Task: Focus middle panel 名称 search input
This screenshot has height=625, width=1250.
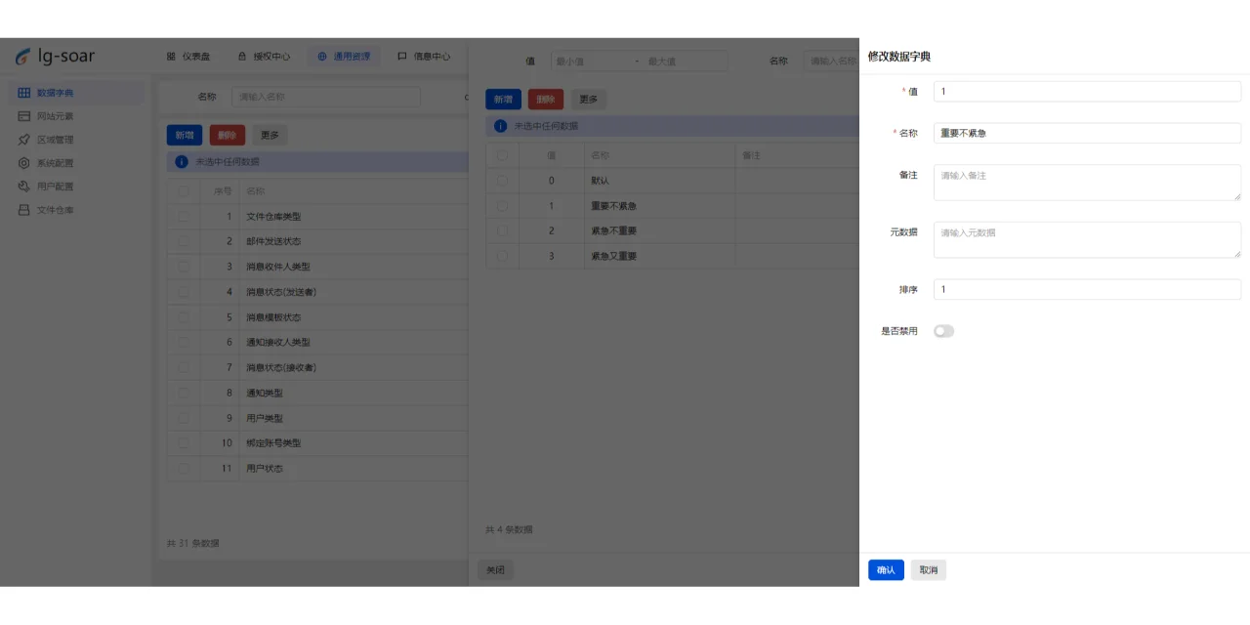Action: [x=831, y=62]
